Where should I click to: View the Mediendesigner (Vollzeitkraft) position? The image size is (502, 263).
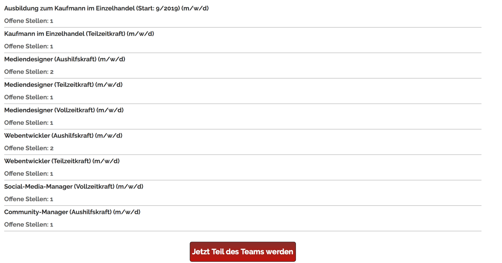64,110
